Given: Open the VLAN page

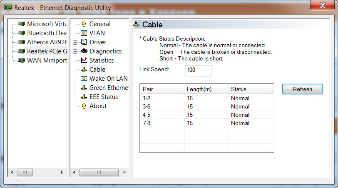Looking at the screenshot, I should 97,33.
